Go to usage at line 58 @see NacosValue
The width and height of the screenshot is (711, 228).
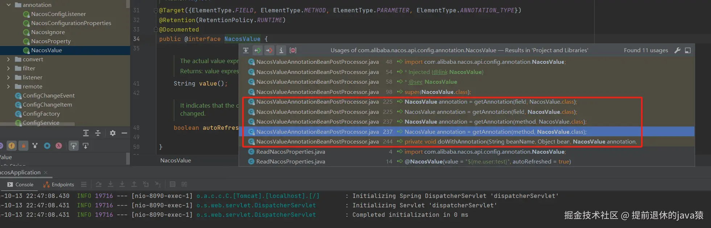467,82
